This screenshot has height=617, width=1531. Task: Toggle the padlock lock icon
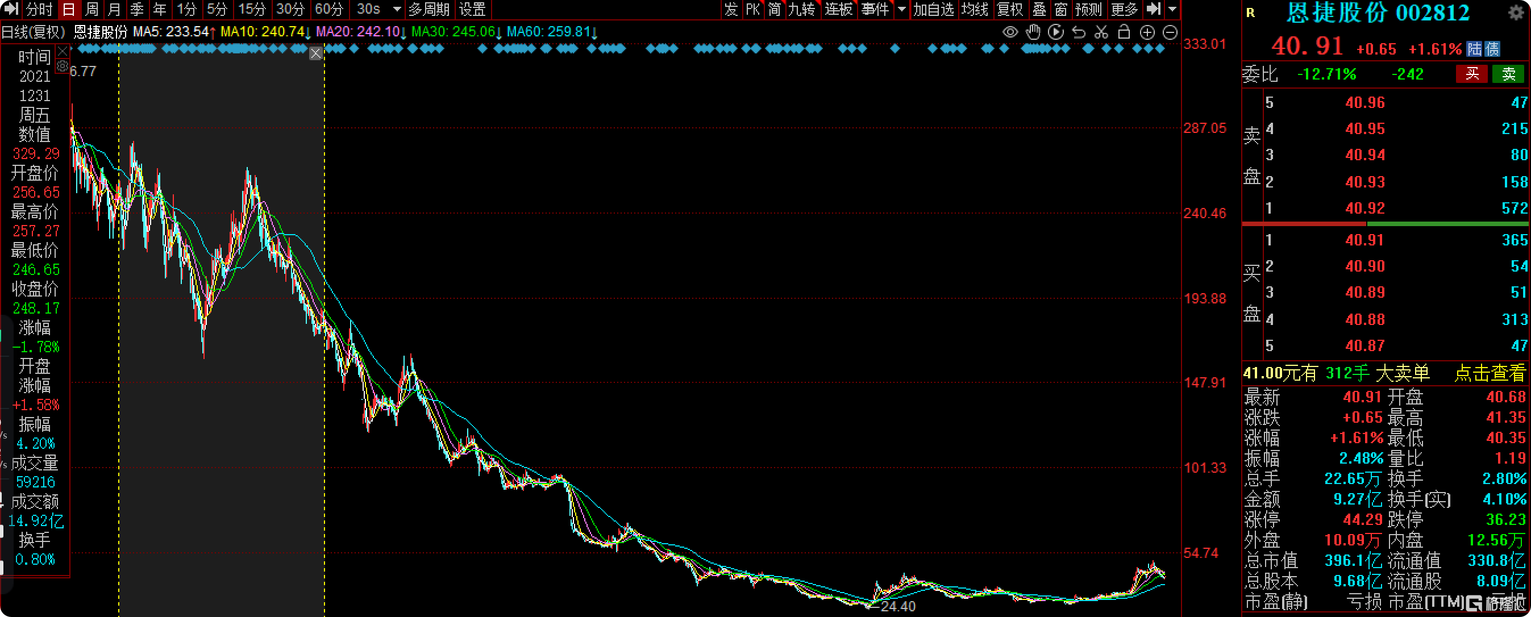1124,32
